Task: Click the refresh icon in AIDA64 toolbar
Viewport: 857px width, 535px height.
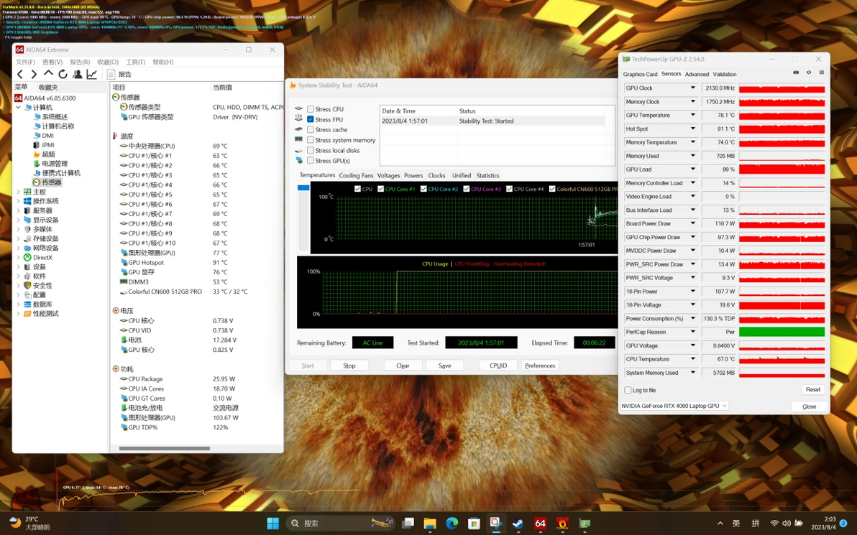Action: [x=63, y=74]
